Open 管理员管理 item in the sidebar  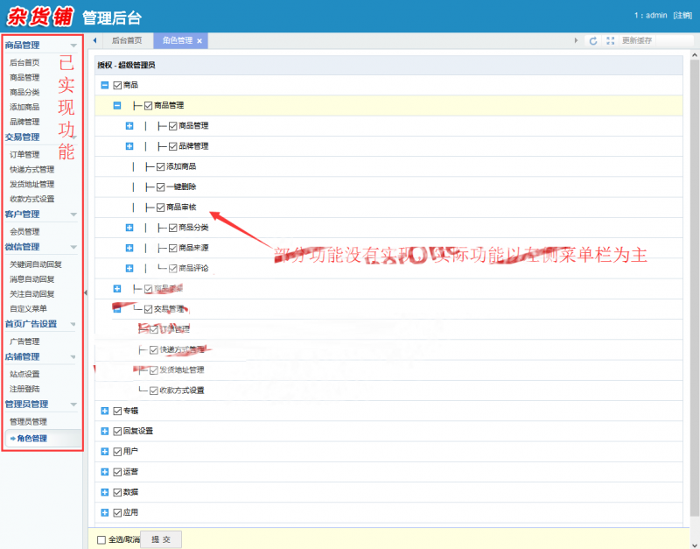(x=28, y=422)
